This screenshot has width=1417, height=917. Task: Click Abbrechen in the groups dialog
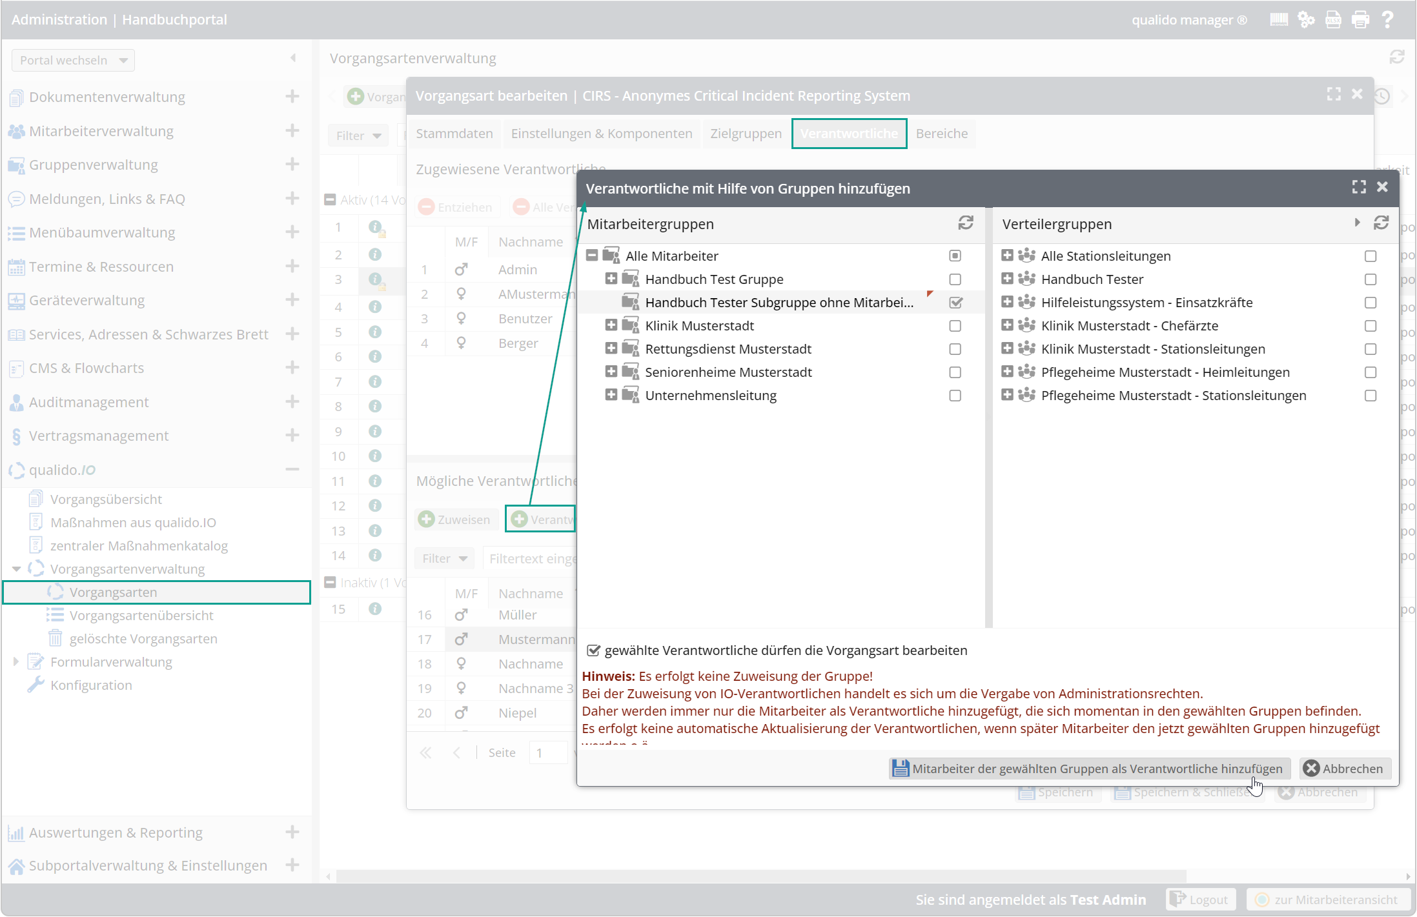[x=1345, y=769]
